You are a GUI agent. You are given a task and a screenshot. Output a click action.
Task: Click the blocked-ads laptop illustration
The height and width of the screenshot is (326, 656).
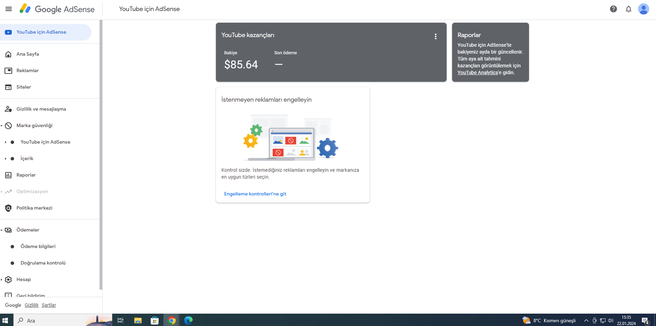coord(291,137)
